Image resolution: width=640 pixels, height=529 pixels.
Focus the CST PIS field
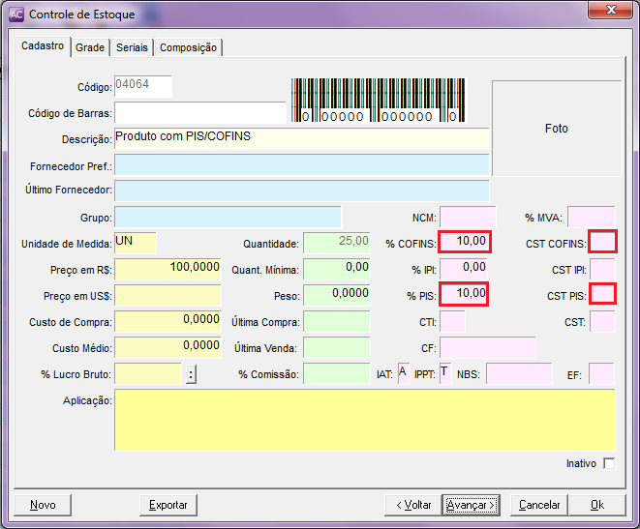point(602,293)
